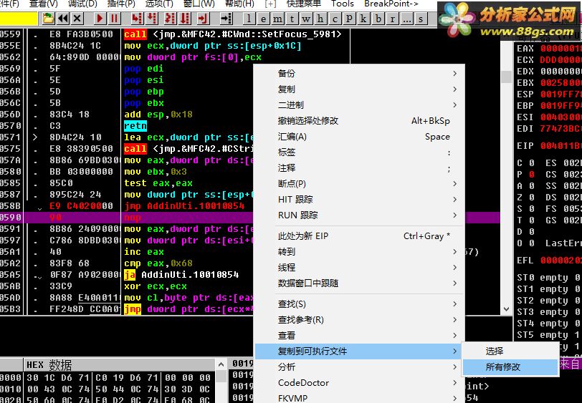
Task: Show Call stack with the 'k' button
Action: coord(363,18)
